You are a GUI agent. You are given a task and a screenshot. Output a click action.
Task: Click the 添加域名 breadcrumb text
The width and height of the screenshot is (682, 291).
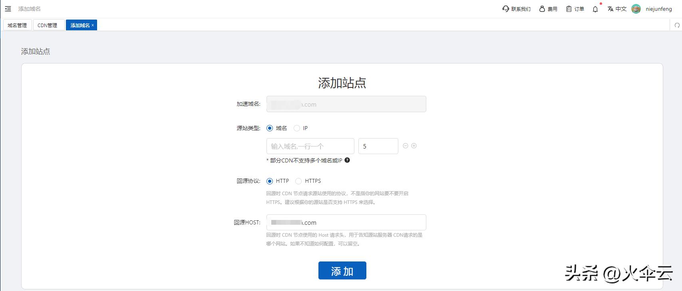(29, 9)
